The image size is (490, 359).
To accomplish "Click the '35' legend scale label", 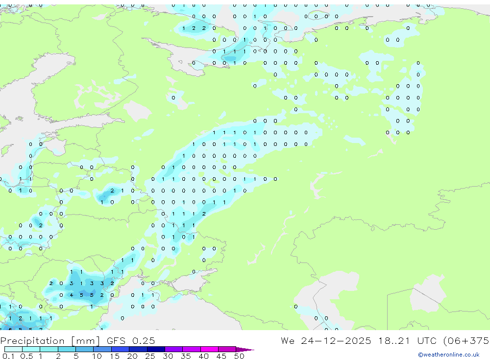I will point(186,356).
